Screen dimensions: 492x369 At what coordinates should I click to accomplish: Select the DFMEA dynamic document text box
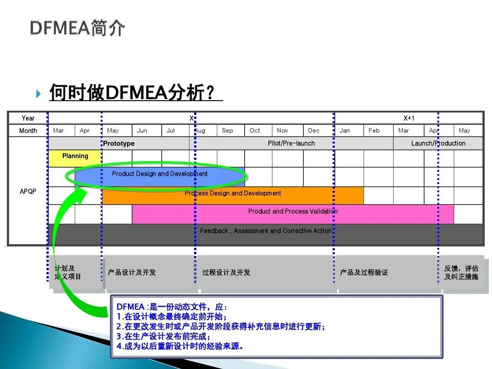[275, 326]
